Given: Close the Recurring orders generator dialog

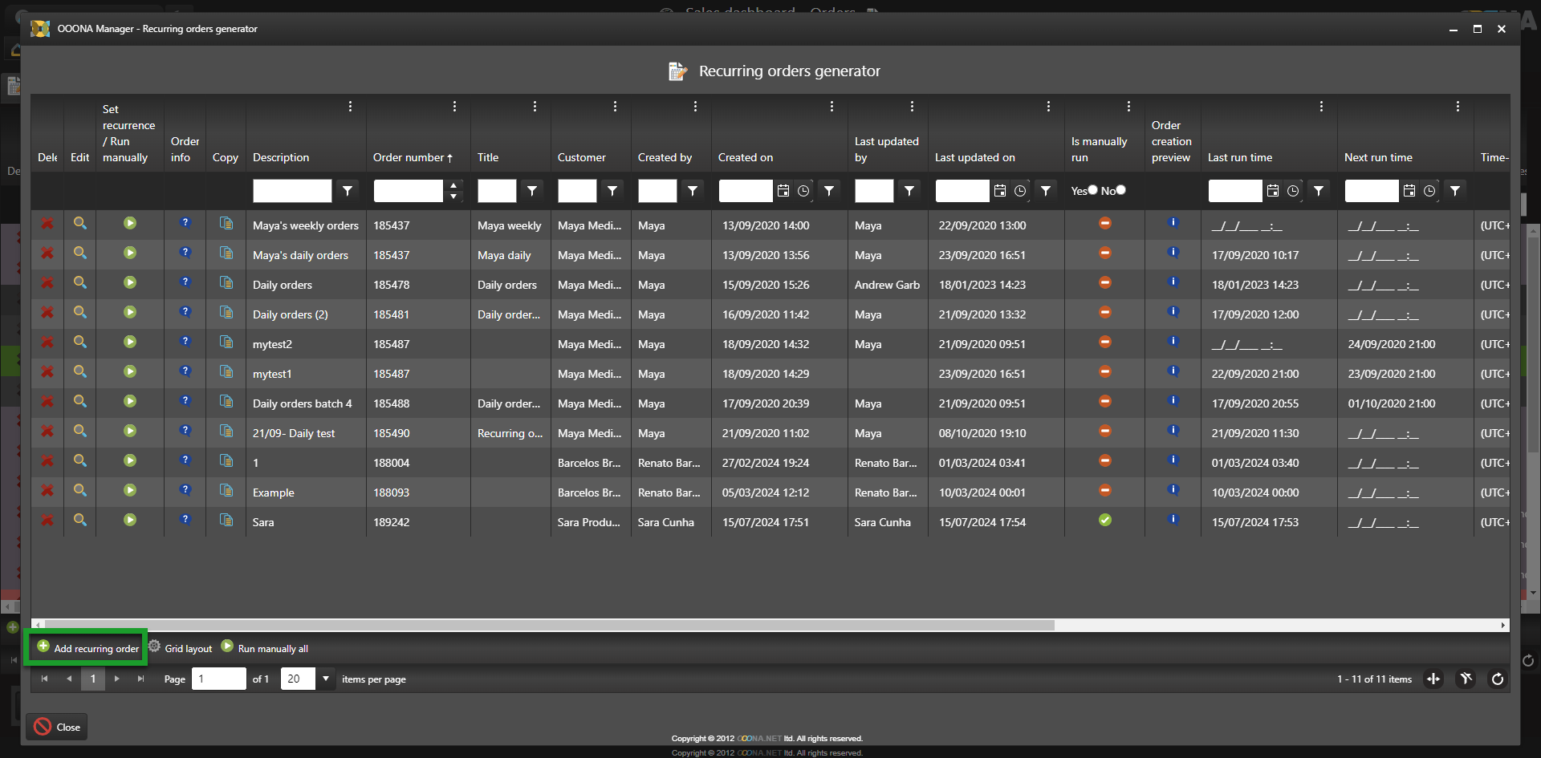Looking at the screenshot, I should pyautogui.click(x=57, y=728).
